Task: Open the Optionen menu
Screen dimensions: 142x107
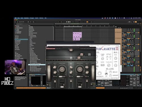Action: 41,18
